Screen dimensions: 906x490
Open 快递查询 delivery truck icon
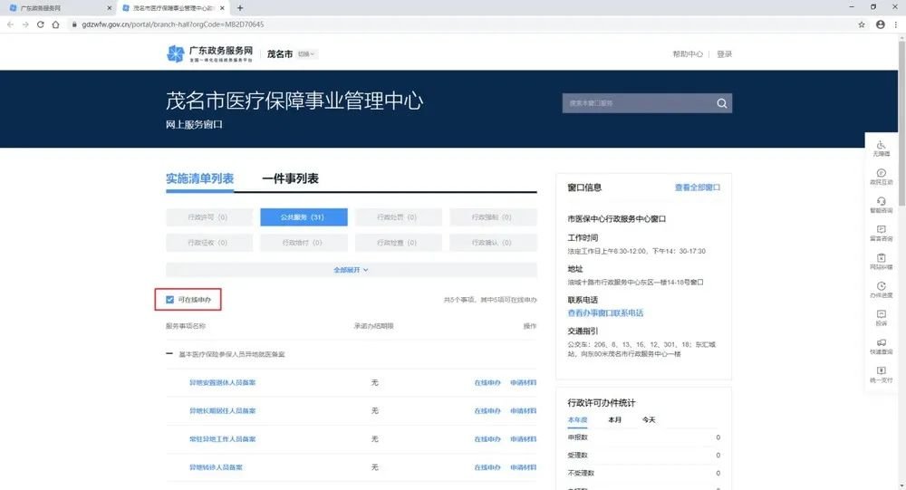click(881, 345)
